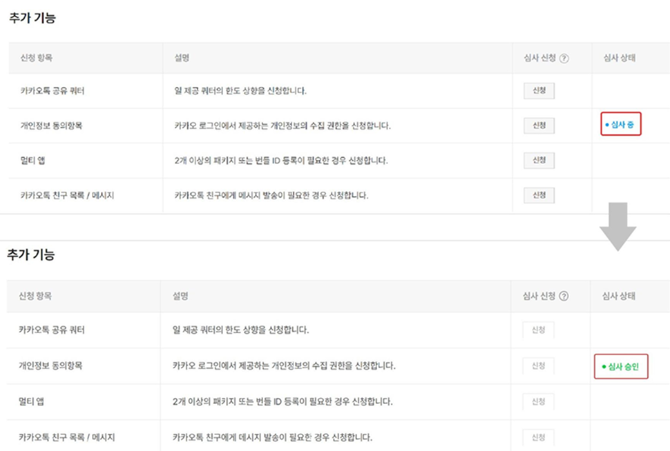Click 추가 기능 heading above the 심사 승인 table
670x451 pixels.
31,254
